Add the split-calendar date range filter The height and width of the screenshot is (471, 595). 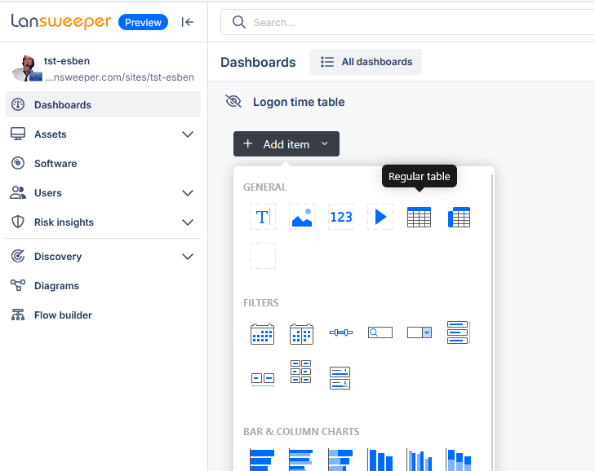301,334
